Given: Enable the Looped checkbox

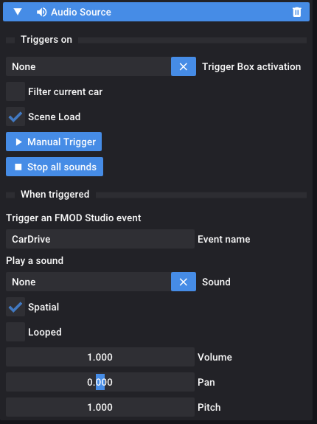Looking at the screenshot, I should point(15,332).
